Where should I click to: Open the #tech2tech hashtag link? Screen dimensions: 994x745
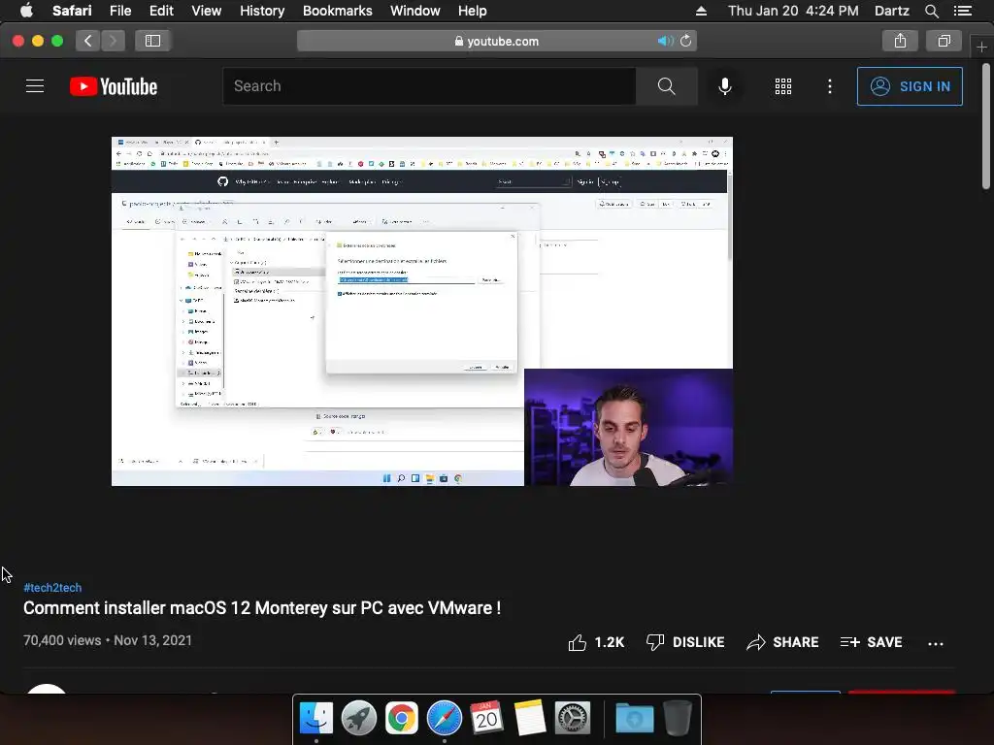coord(52,587)
